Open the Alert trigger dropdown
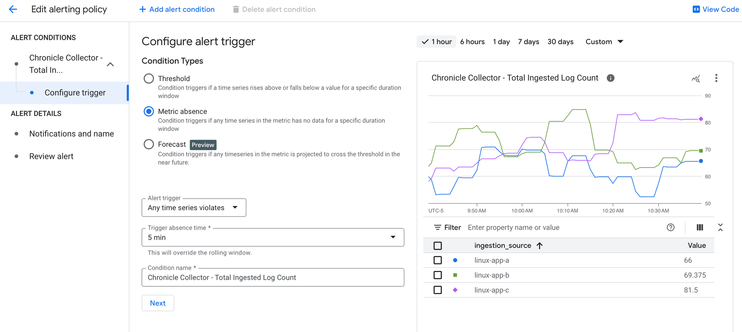Image resolution: width=742 pixels, height=332 pixels. (194, 208)
